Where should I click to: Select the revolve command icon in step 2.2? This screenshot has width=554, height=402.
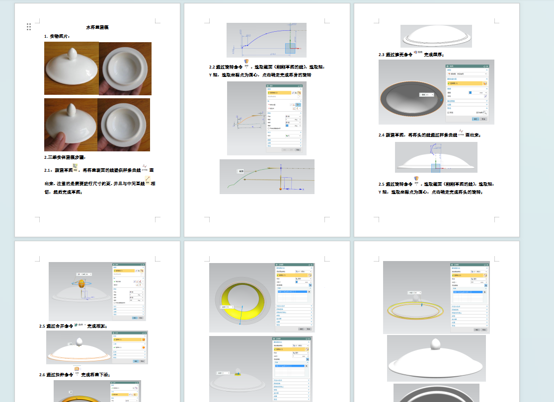[x=246, y=63]
